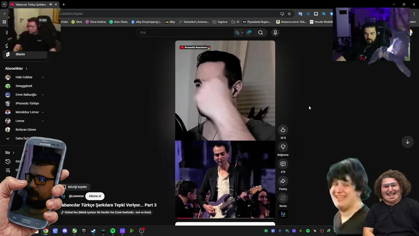Open the Hoodie Modelle bookmark

point(321,22)
